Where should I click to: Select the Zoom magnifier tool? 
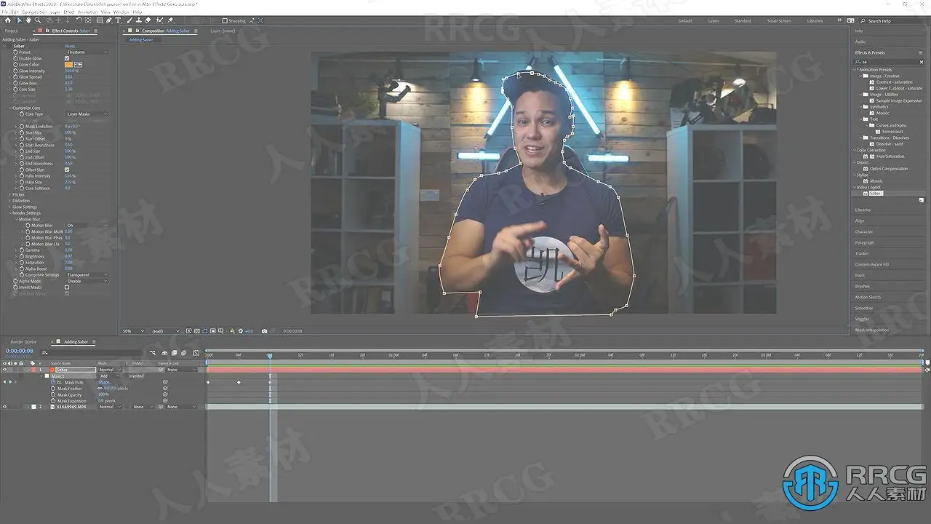(38, 20)
